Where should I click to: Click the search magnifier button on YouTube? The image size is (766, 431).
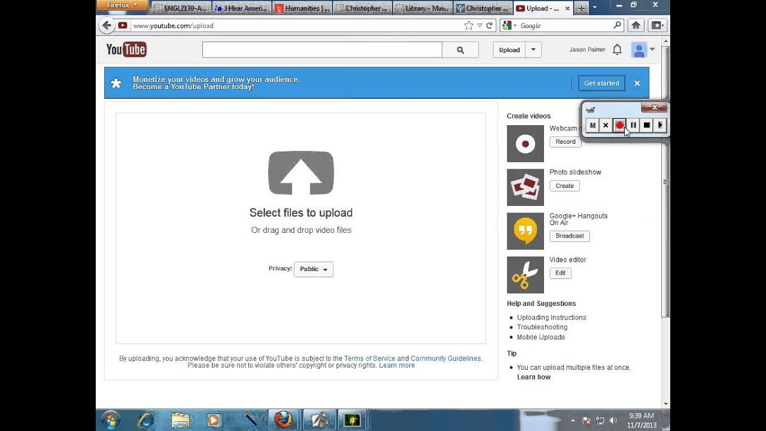[x=460, y=50]
